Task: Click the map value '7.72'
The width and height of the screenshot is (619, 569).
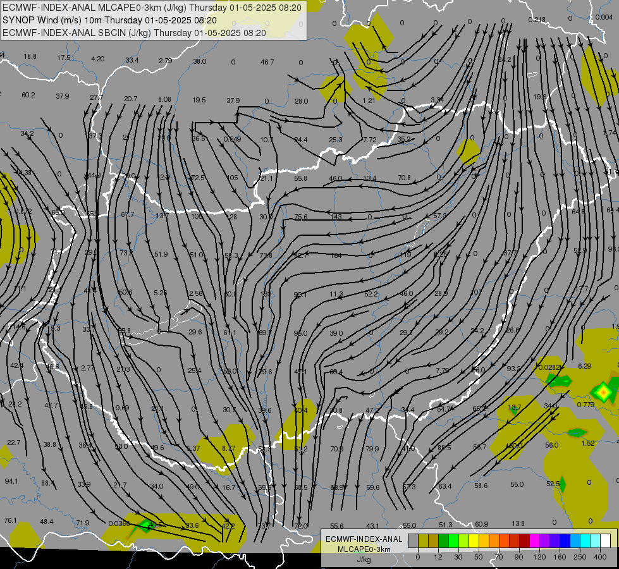Action: tap(369, 140)
